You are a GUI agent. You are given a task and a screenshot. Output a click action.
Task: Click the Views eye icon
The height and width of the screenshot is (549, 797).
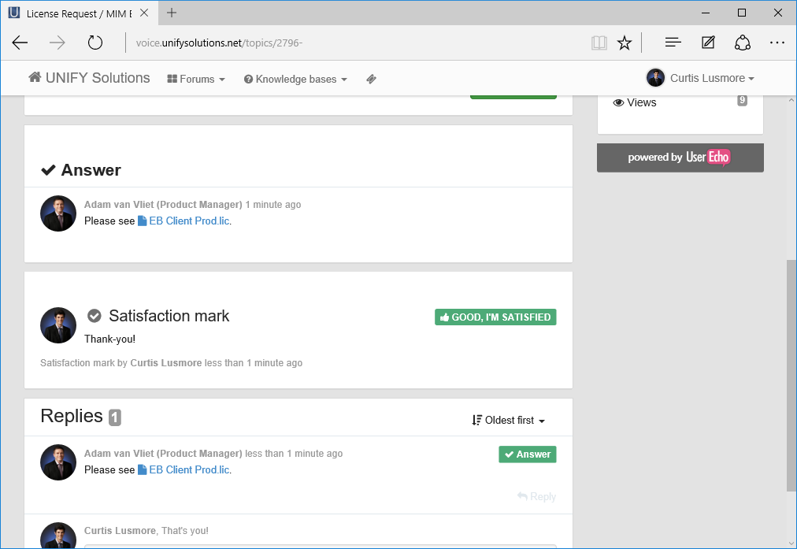pyautogui.click(x=618, y=102)
